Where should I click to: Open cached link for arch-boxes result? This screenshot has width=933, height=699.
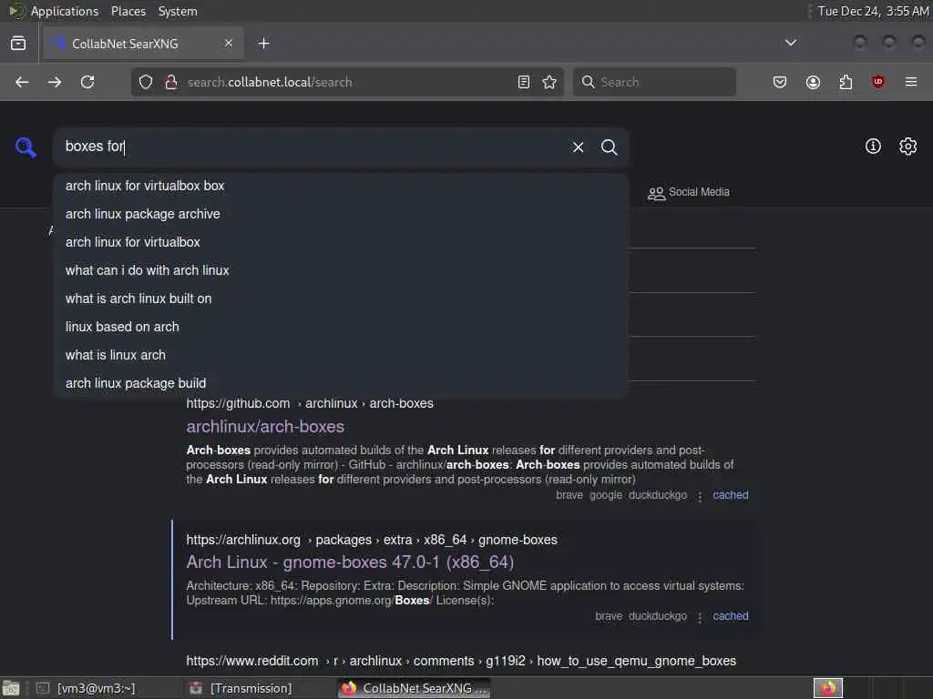[x=731, y=495]
